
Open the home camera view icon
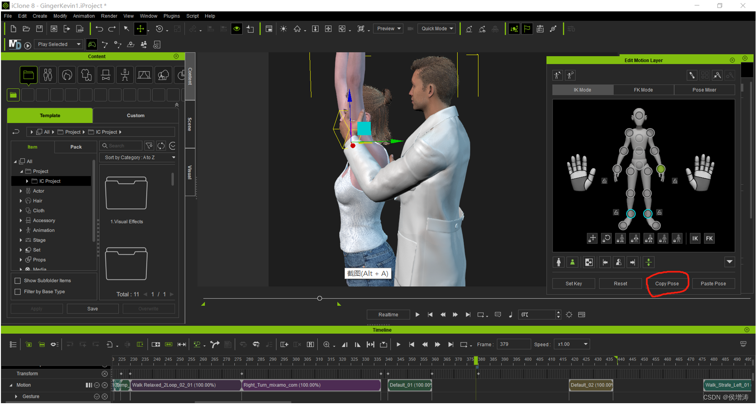point(297,29)
